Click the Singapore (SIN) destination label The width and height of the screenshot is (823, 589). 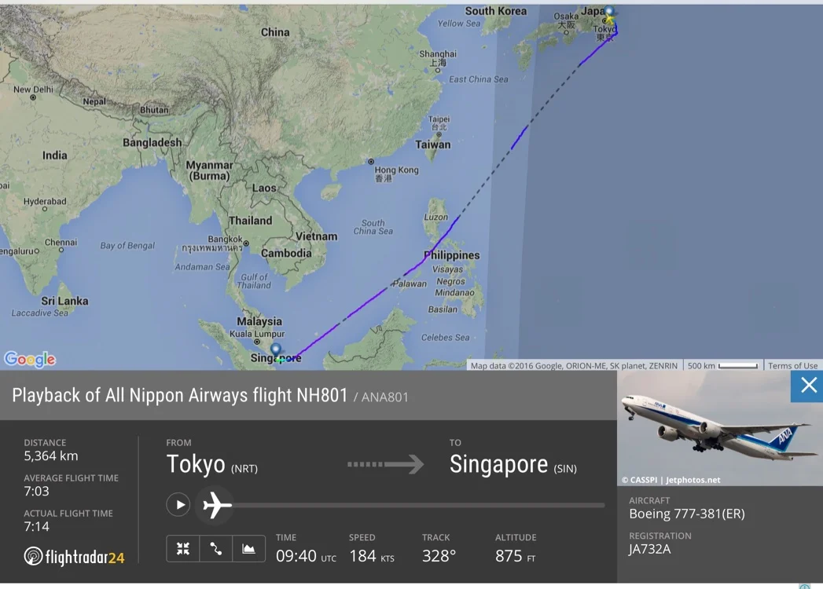tap(513, 465)
